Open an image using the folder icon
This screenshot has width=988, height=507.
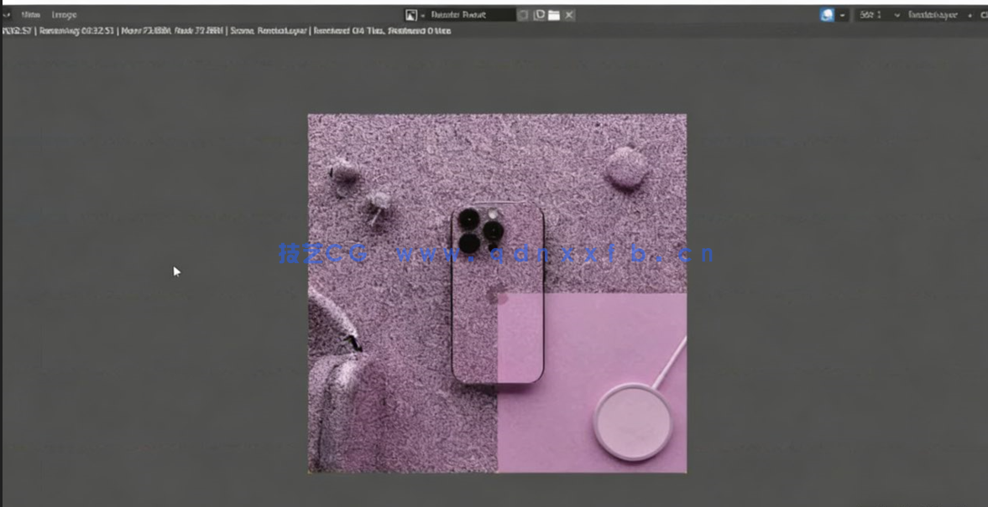click(552, 14)
